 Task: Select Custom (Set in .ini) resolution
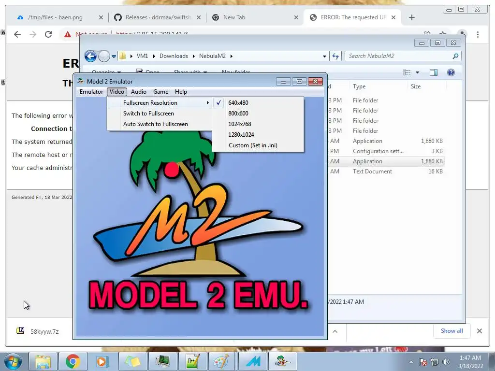coord(258,145)
